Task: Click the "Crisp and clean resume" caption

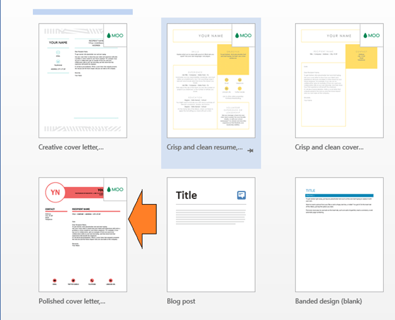Action: coord(204,147)
